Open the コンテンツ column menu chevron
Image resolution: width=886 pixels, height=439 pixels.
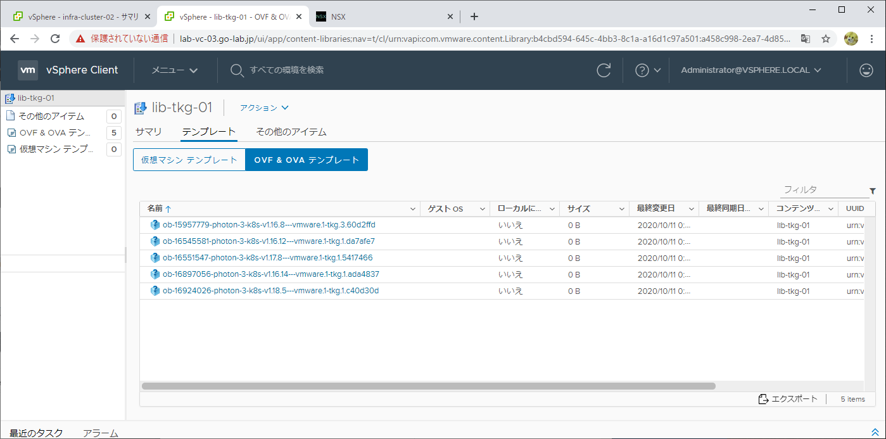pyautogui.click(x=831, y=208)
